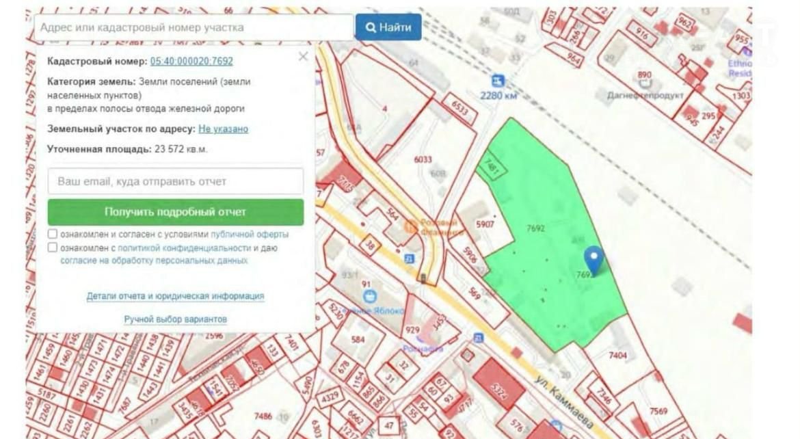Click the Яблоко shop basket icon
This screenshot has height=439, width=800.
tap(370, 296)
